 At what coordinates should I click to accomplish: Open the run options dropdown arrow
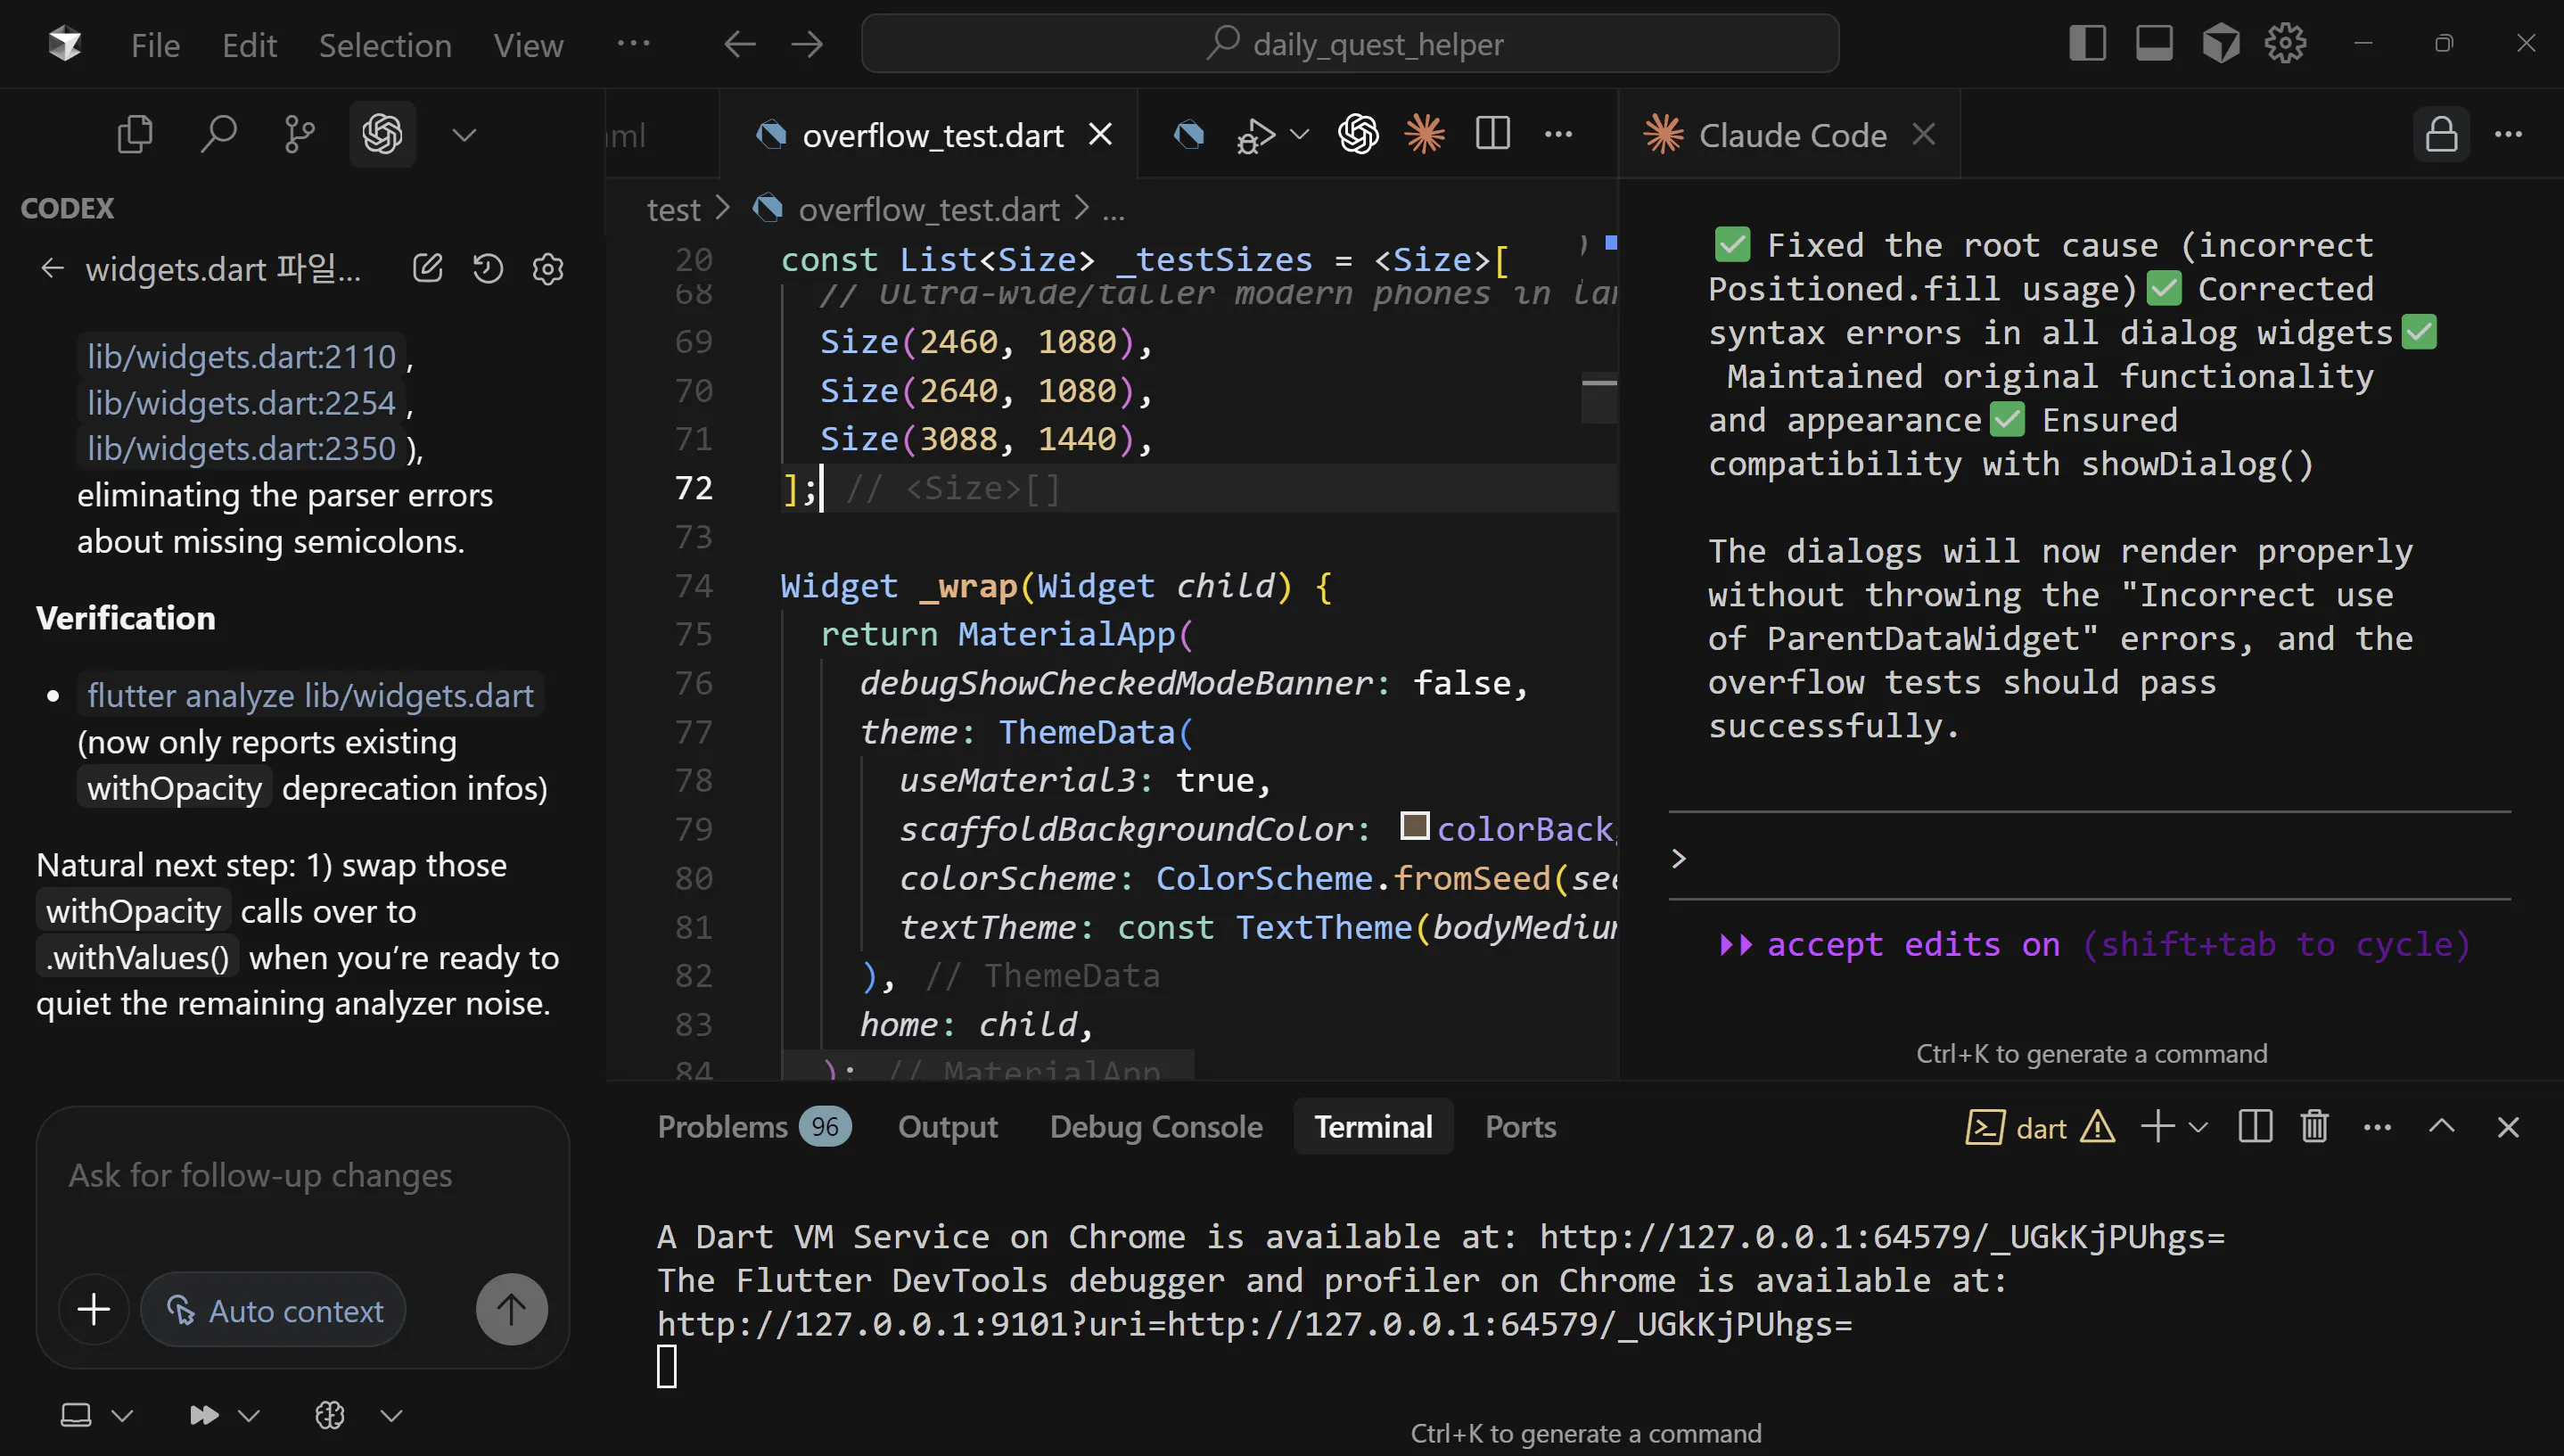point(1300,134)
